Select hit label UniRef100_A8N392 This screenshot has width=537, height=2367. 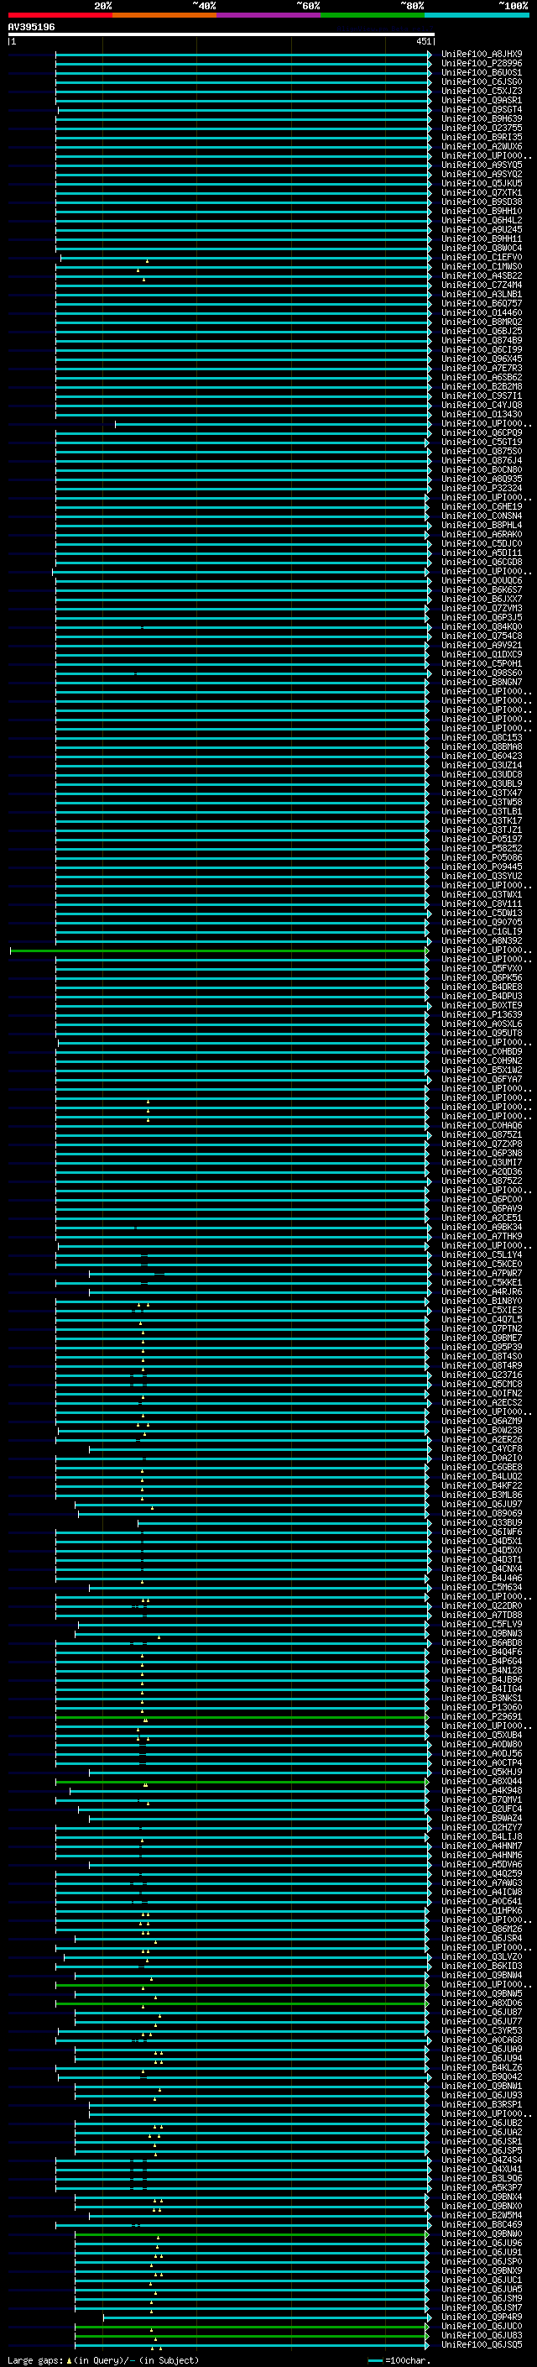click(x=481, y=941)
